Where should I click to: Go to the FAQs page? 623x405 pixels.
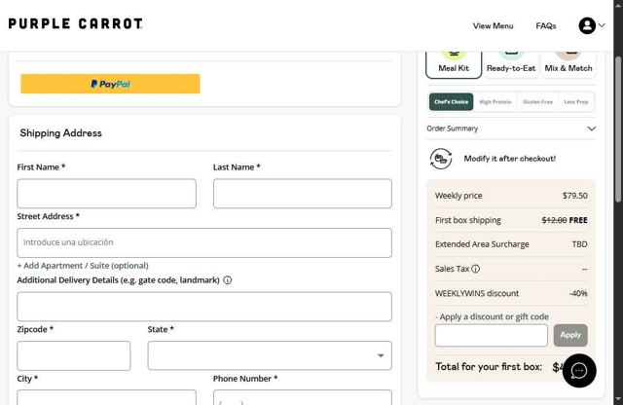546,26
